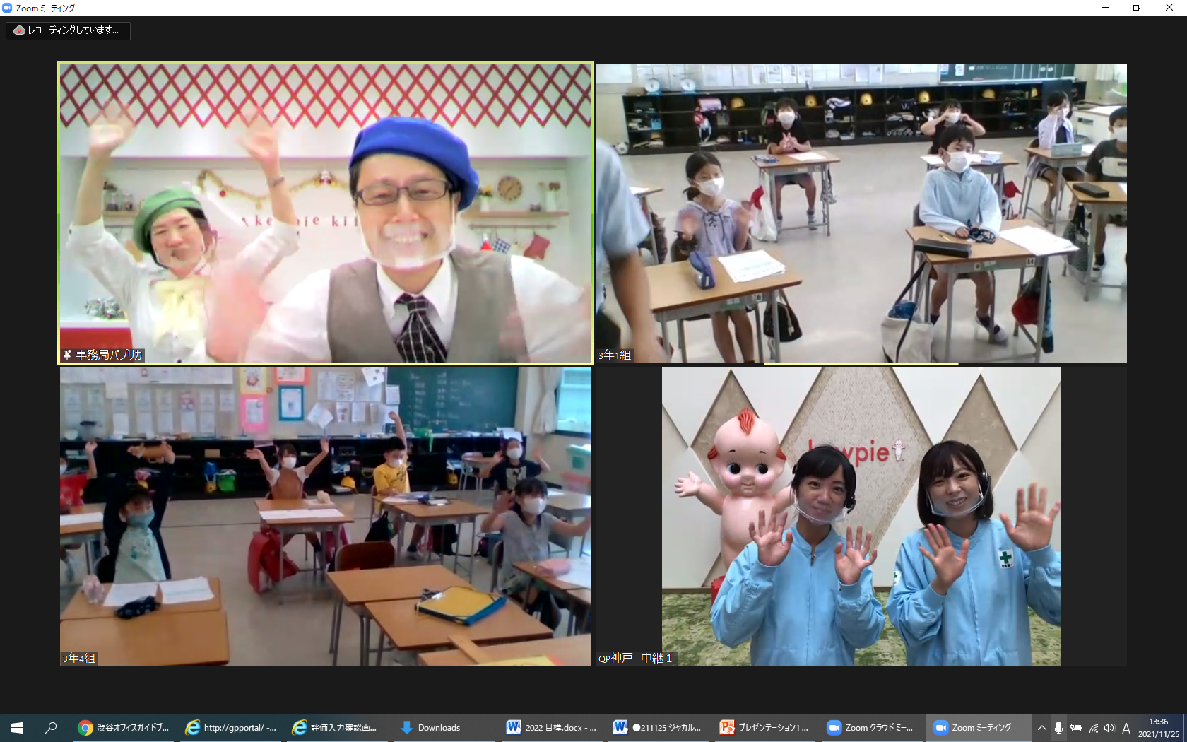
Task: Select the QP神戸 中継1 video tile
Action: (861, 516)
